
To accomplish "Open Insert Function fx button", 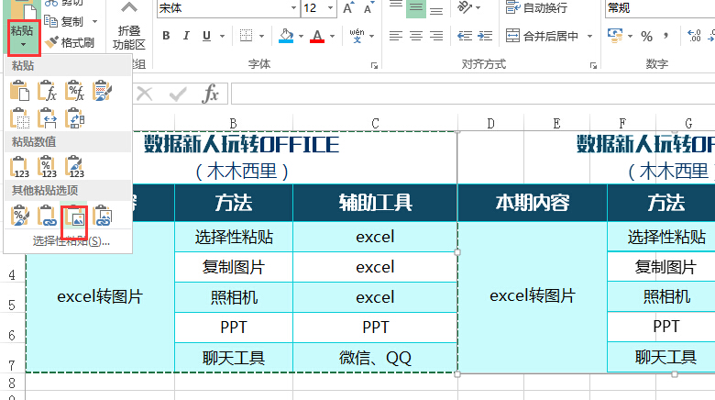I will tap(211, 94).
